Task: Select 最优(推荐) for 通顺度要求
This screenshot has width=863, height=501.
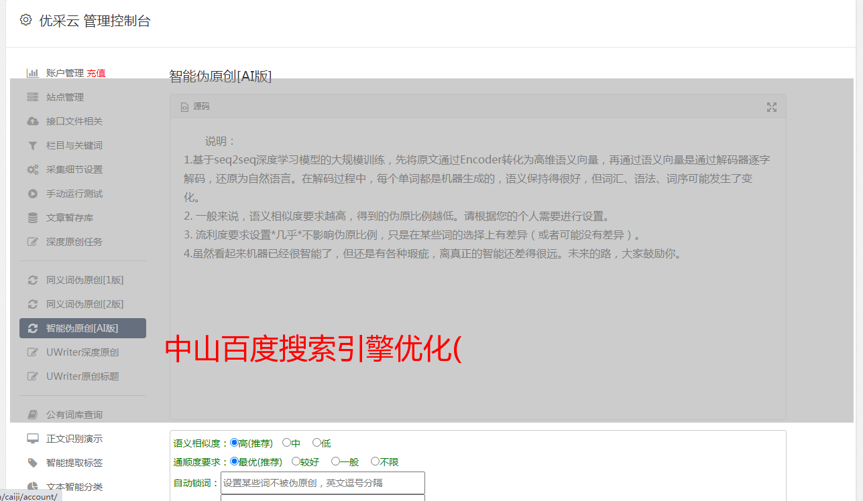Action: pos(234,461)
